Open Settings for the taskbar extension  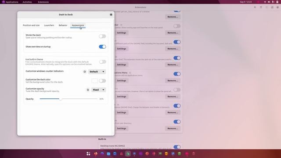(x=122, y=33)
